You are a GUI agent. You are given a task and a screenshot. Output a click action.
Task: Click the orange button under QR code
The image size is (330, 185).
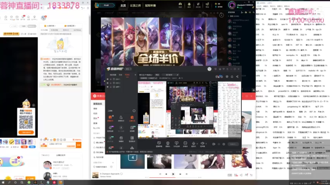pyautogui.click(x=26, y=132)
